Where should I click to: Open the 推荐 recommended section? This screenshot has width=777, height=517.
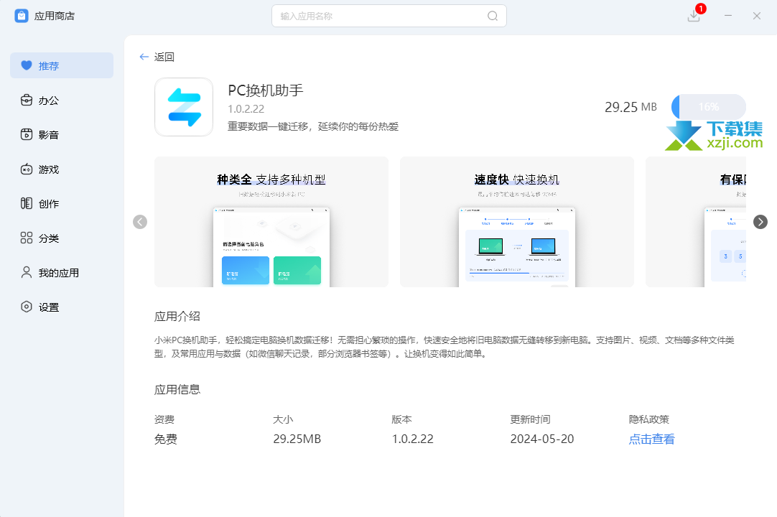(x=62, y=65)
